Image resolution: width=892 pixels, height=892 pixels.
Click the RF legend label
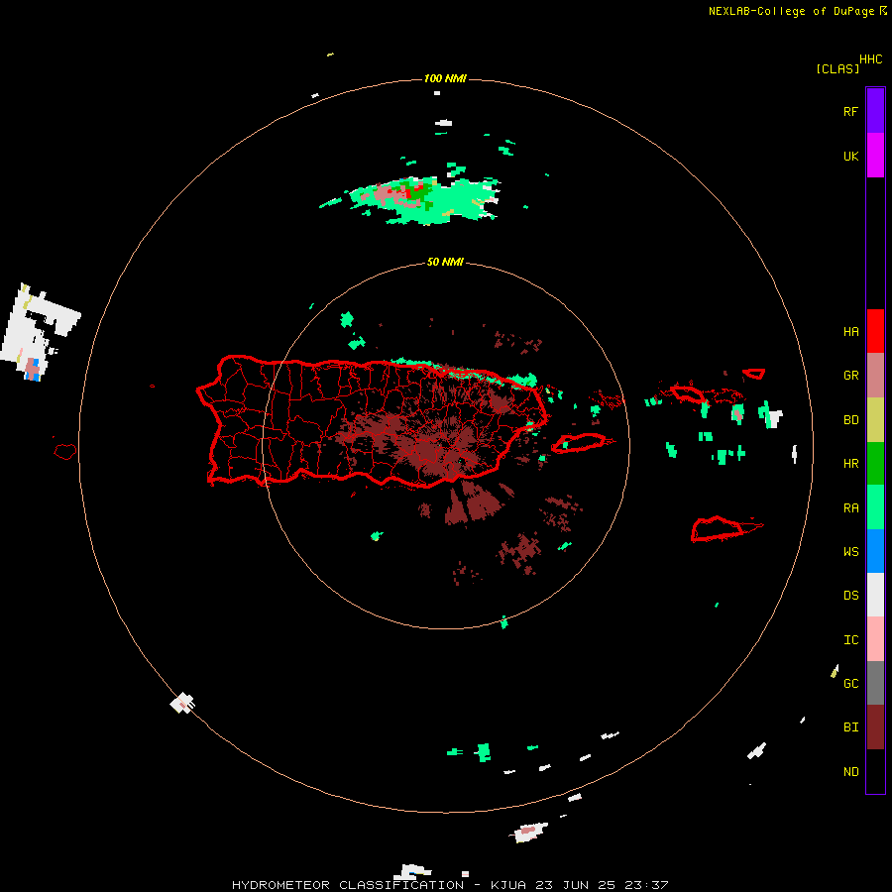pos(850,111)
